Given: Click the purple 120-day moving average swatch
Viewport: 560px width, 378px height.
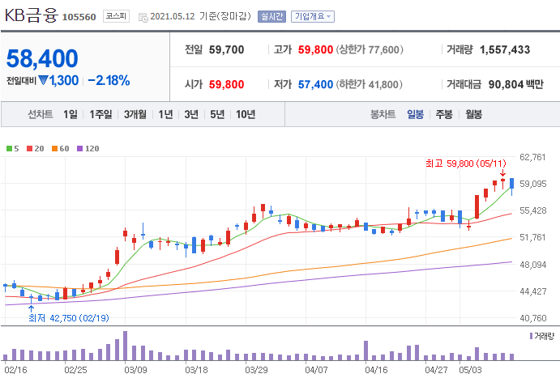Looking at the screenshot, I should (x=79, y=149).
